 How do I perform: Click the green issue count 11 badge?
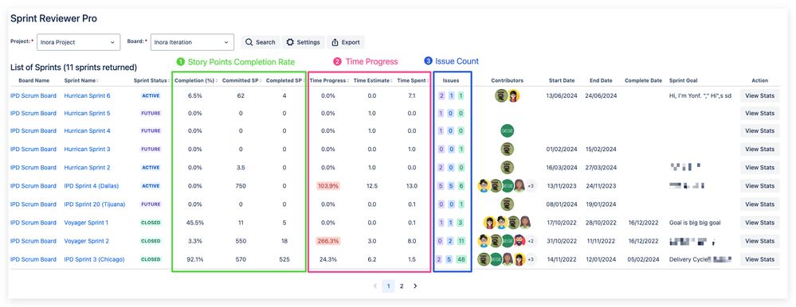pyautogui.click(x=461, y=241)
